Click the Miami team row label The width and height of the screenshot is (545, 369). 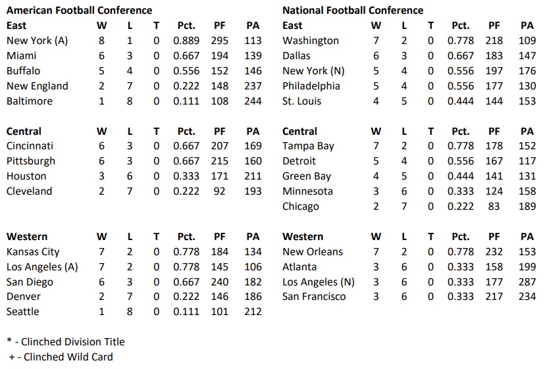21,56
